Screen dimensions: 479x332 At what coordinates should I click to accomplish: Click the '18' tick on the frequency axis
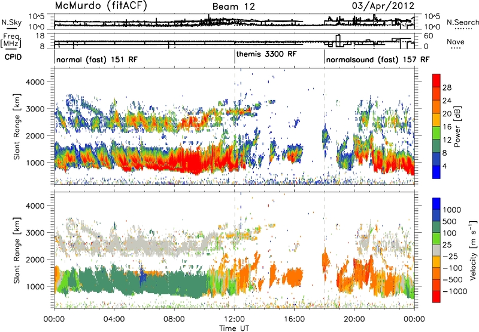pos(40,36)
